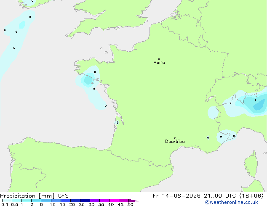
Task: Pick the 0.5–1 mm legend swatch
Action: coord(17,201)
